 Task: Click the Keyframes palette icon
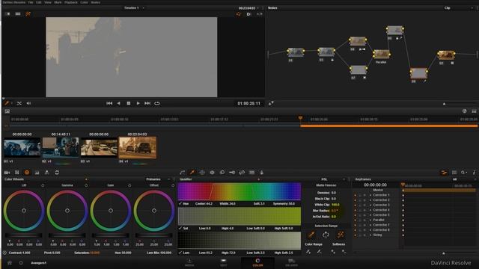point(444,173)
